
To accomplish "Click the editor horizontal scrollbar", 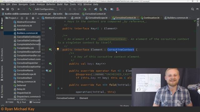I will 94,95.
